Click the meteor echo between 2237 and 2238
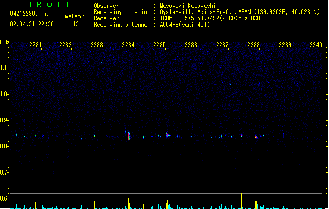Screen dimensions: 329x209 click(241, 136)
